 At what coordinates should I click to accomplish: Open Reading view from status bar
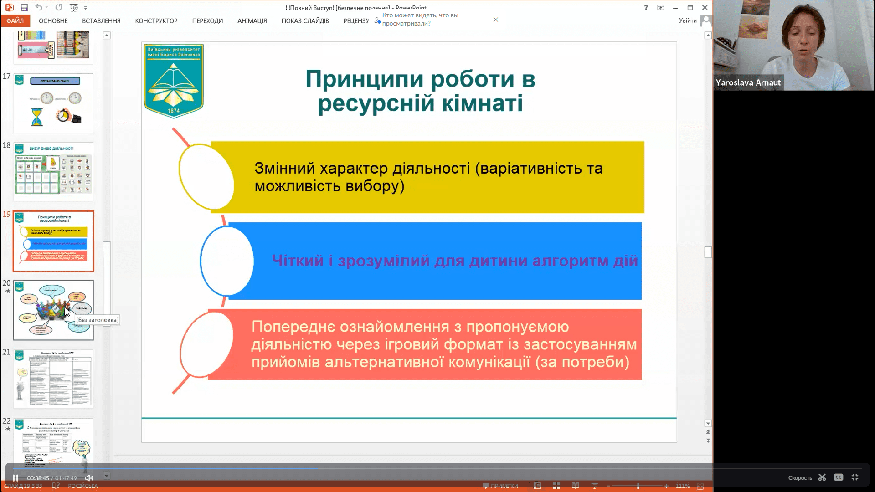[575, 486]
